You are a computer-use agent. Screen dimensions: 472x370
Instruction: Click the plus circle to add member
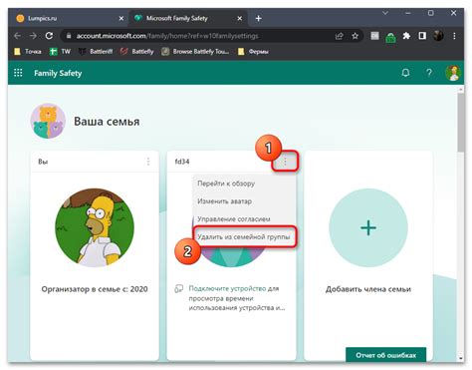[x=368, y=227]
